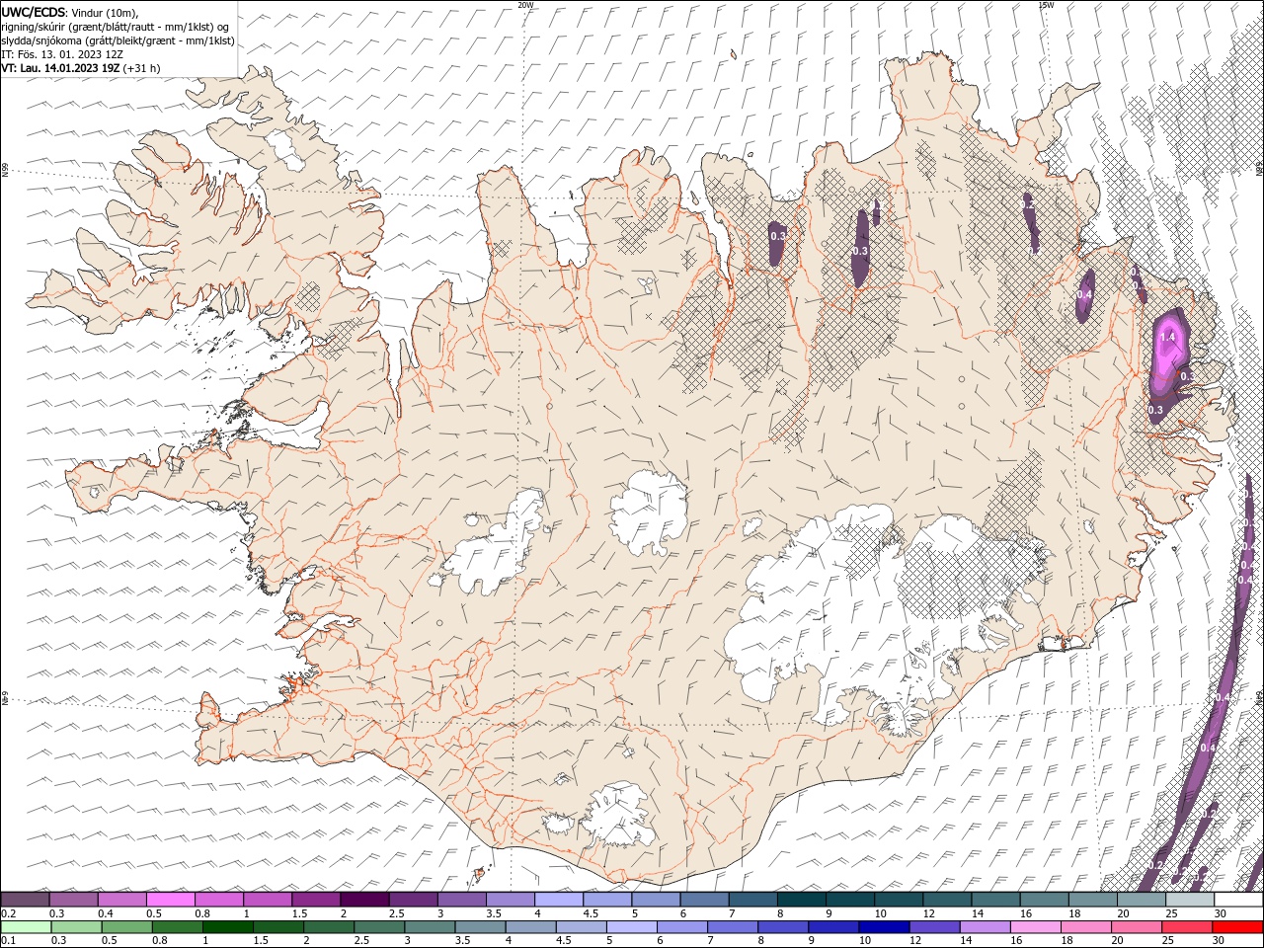Screen dimensions: 1264x948
Task: Pick the bright pink upper swatch between 0.5 and 0.8
Action: click(x=170, y=900)
